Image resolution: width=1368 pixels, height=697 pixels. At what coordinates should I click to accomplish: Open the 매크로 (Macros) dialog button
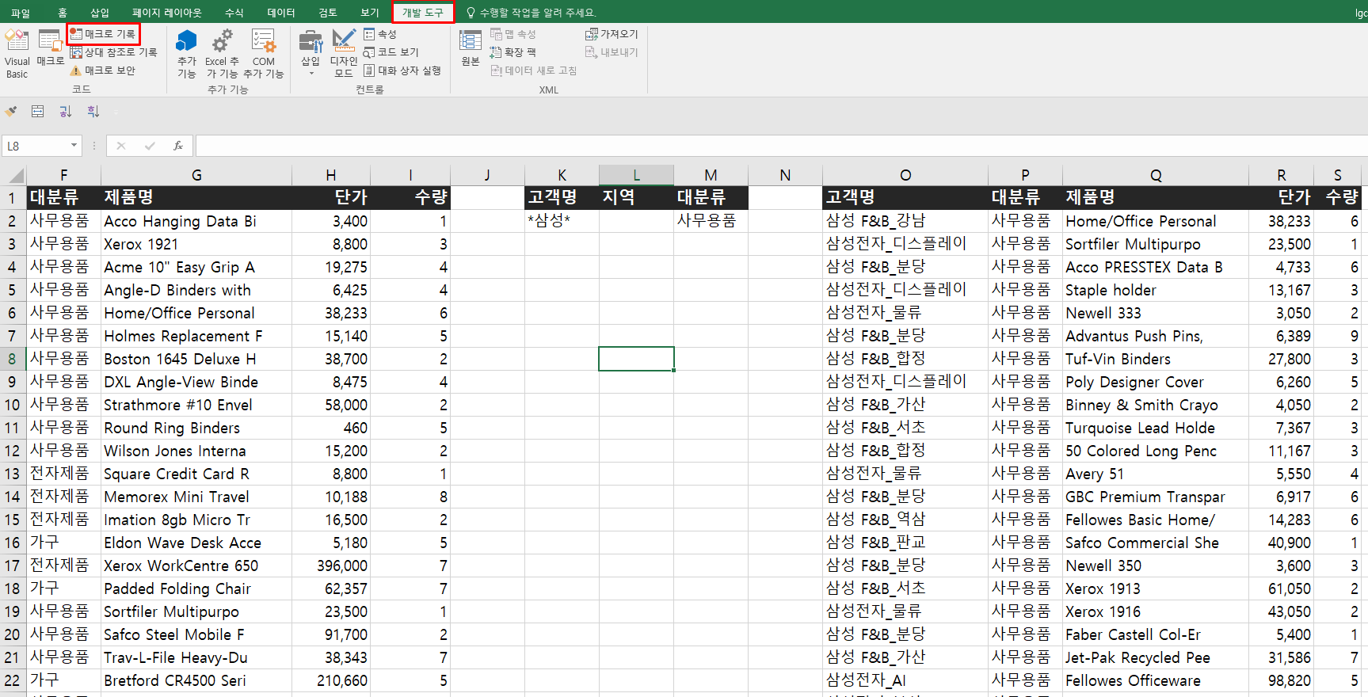pyautogui.click(x=50, y=48)
